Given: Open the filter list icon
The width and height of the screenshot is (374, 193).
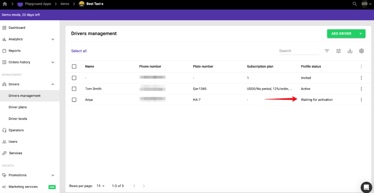Looking at the screenshot, I should (x=327, y=51).
